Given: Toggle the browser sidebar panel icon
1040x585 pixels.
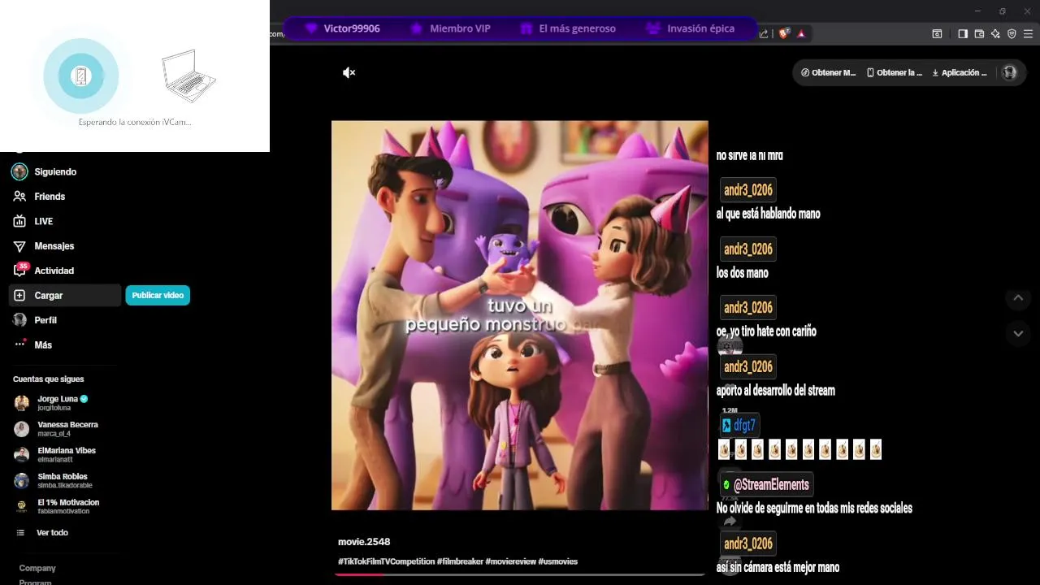Looking at the screenshot, I should tap(963, 33).
